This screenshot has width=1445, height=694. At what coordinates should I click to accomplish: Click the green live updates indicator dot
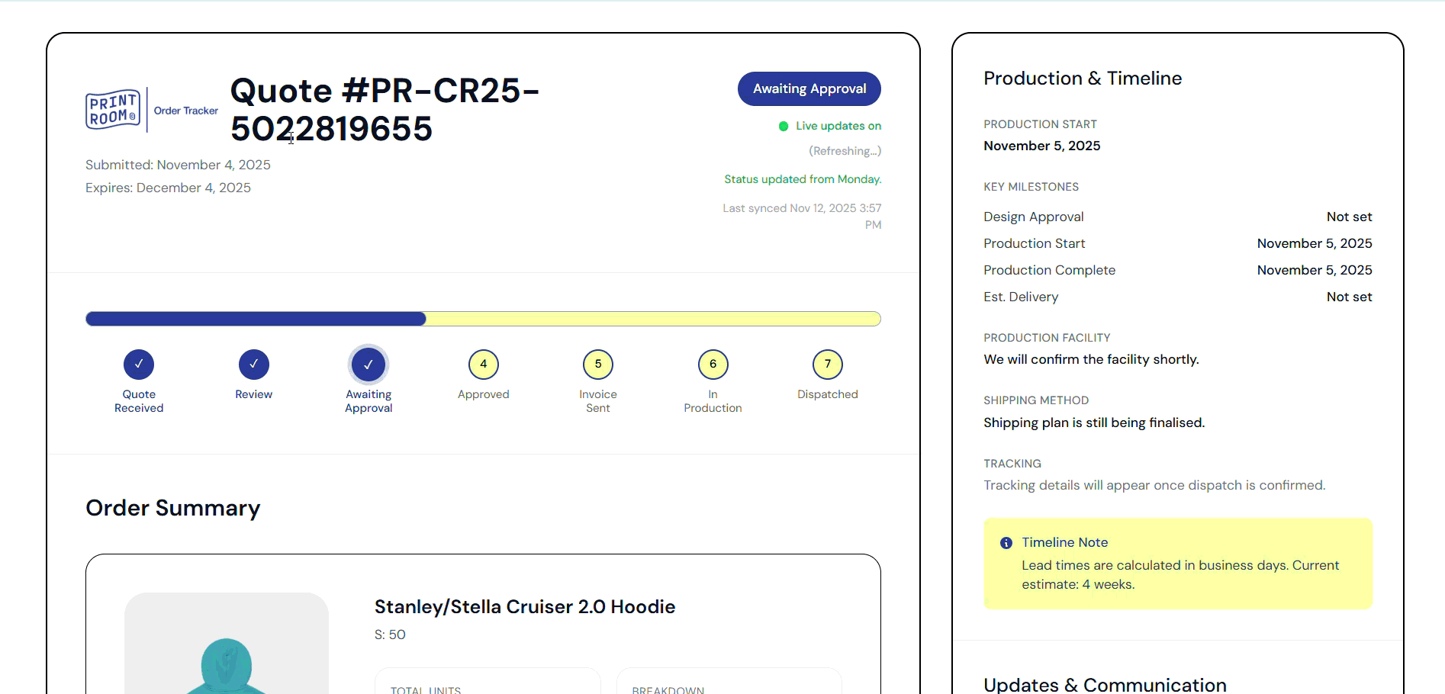(784, 127)
